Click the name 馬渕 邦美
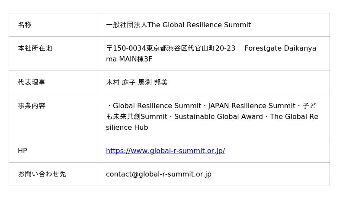The image size is (346, 199). click(x=153, y=82)
